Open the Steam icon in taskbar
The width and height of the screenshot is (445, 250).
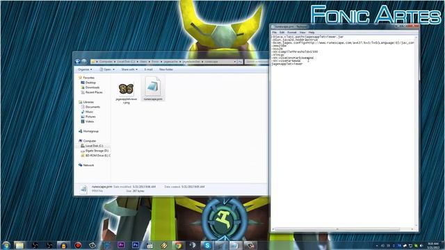[193, 245]
